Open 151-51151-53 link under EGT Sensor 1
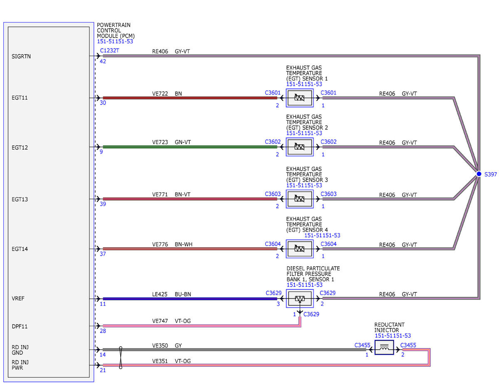 pyautogui.click(x=304, y=84)
